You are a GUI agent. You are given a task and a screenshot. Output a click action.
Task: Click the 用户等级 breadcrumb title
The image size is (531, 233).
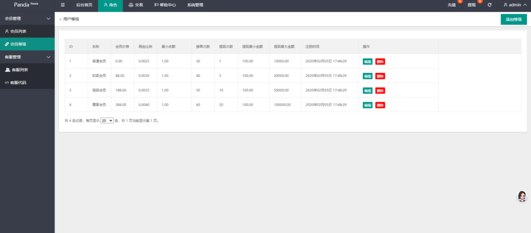[x=71, y=19]
